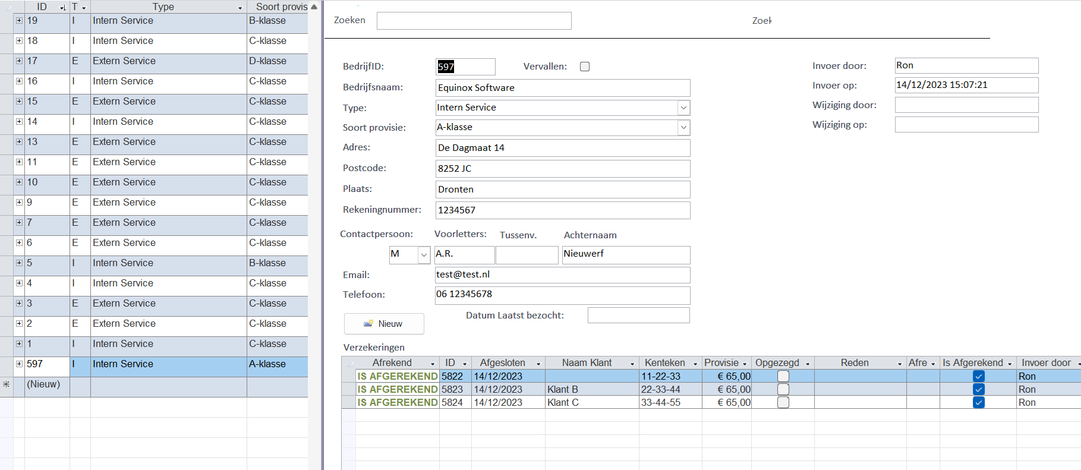The height and width of the screenshot is (470, 1081).
Task: Open the Soort provisie combo box dropdown
Action: [x=683, y=127]
